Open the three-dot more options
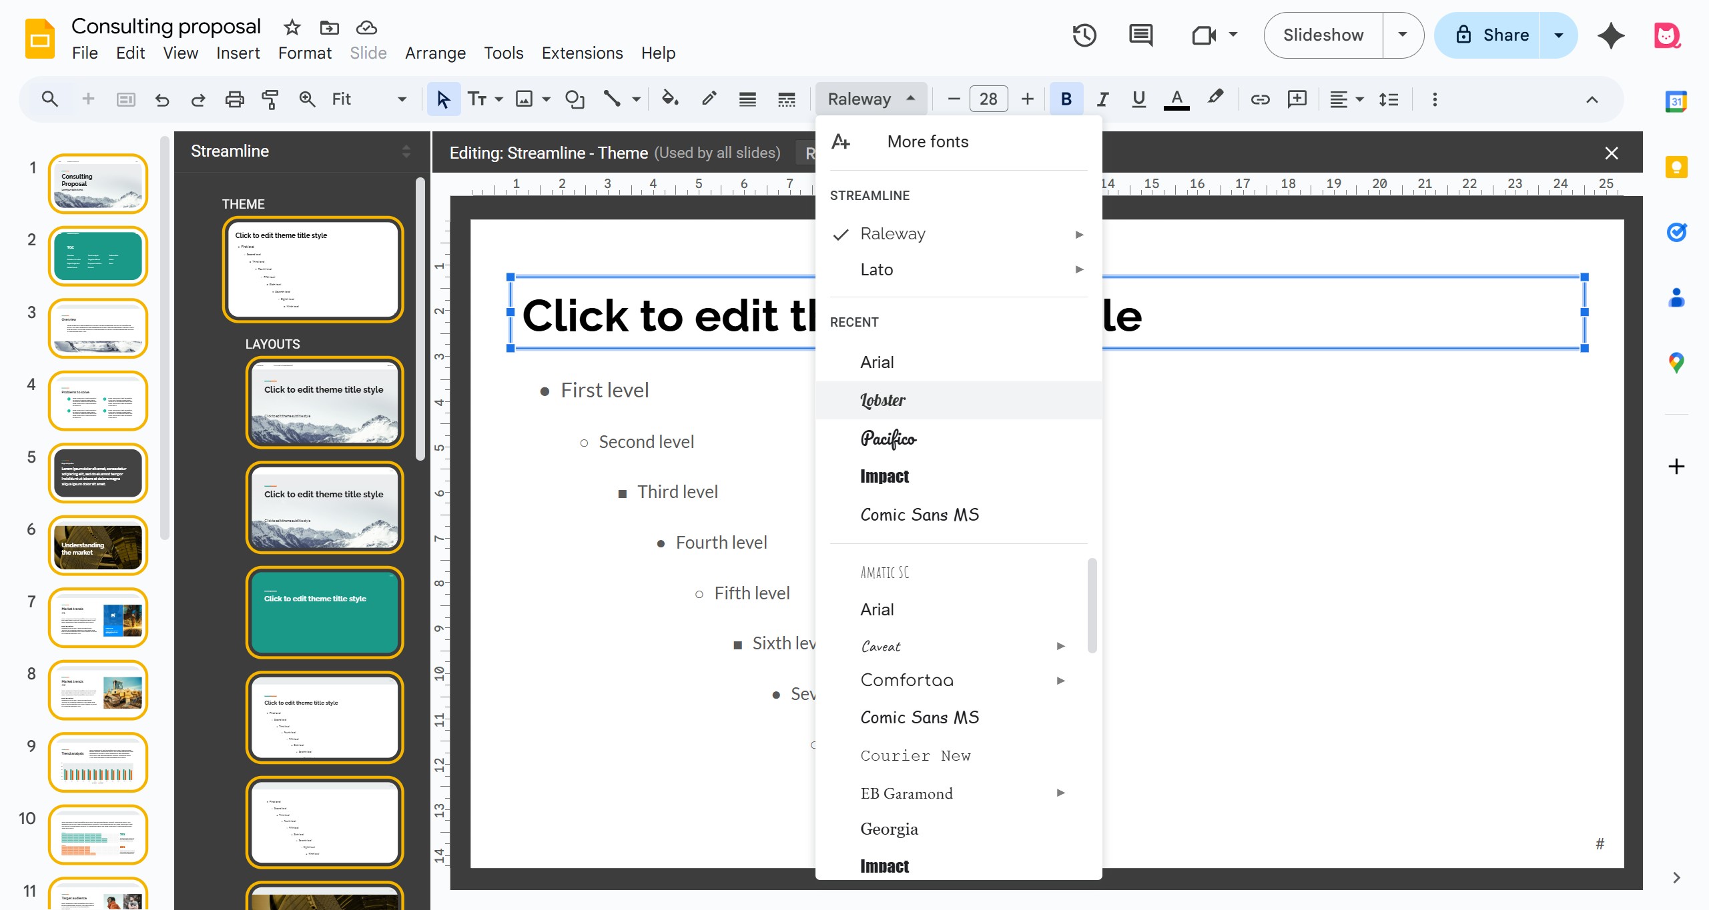 click(1435, 99)
